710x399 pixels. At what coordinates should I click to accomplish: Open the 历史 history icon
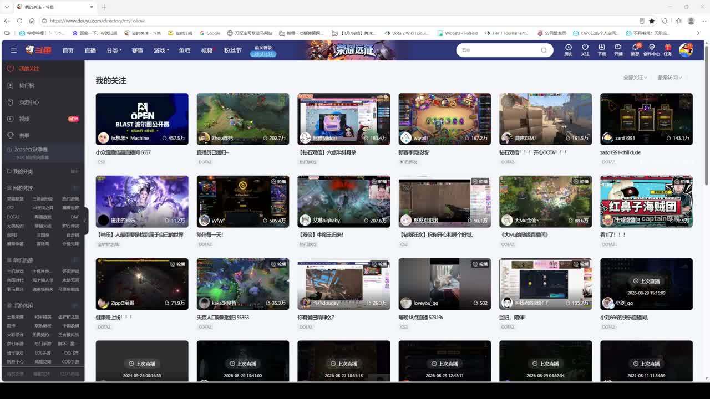569,50
